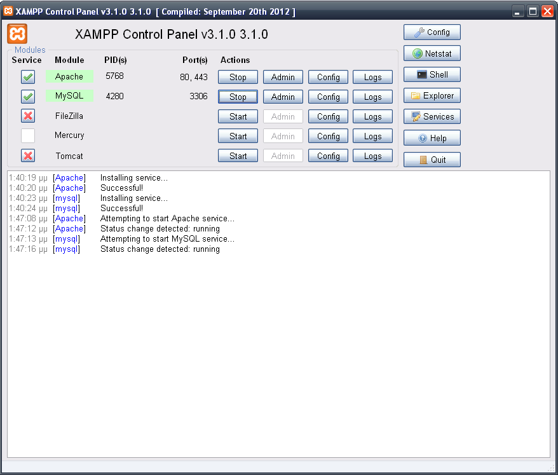Select the Mercury module name
This screenshot has width=558, height=475.
tap(69, 135)
